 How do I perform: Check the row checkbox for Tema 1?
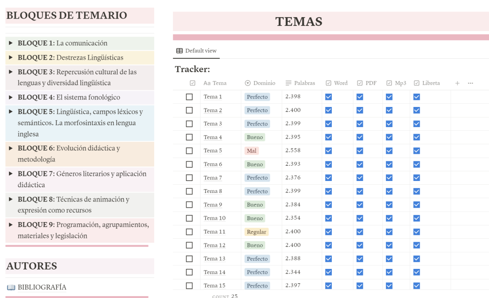point(189,97)
